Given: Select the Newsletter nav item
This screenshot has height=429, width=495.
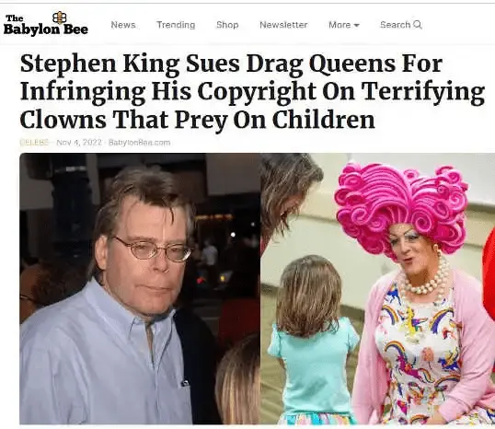Looking at the screenshot, I should tap(283, 25).
